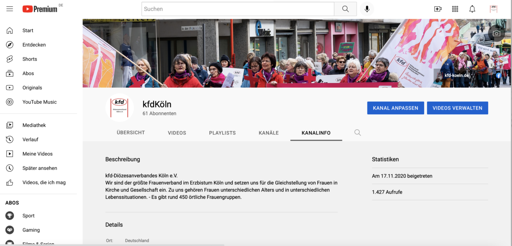Click the Kanal anpassen button
Image resolution: width=512 pixels, height=246 pixels.
[396, 108]
